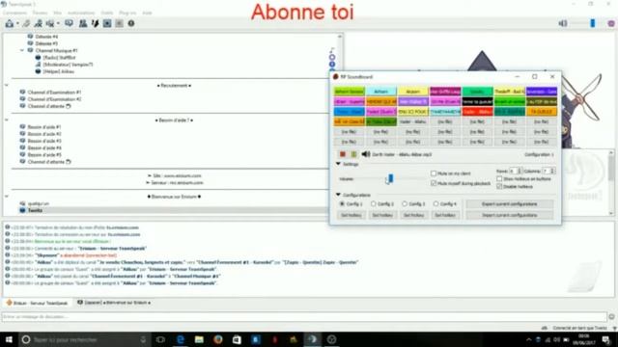Switch to the Enium - Serveur TeamSpeak chat tab

point(38,303)
